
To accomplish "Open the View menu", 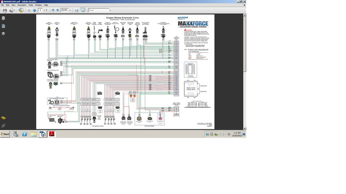I will pyautogui.click(x=14, y=5).
